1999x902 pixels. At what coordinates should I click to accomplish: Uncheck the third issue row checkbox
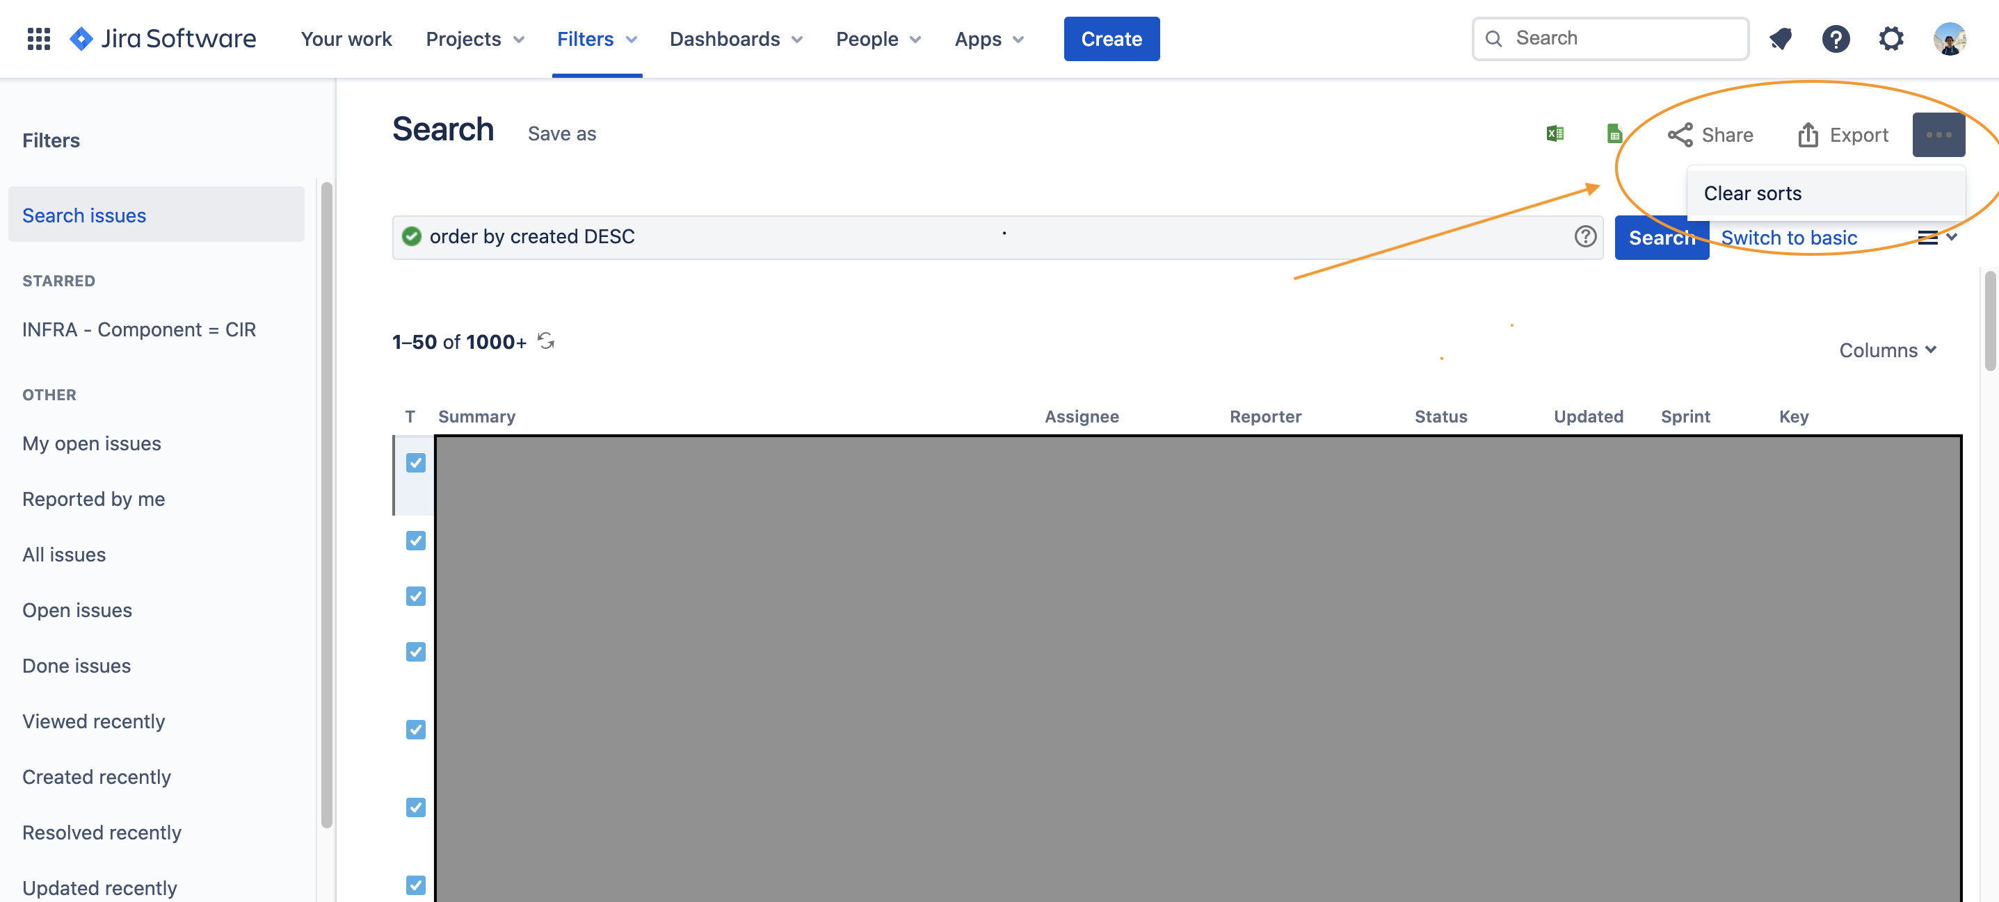pos(416,596)
